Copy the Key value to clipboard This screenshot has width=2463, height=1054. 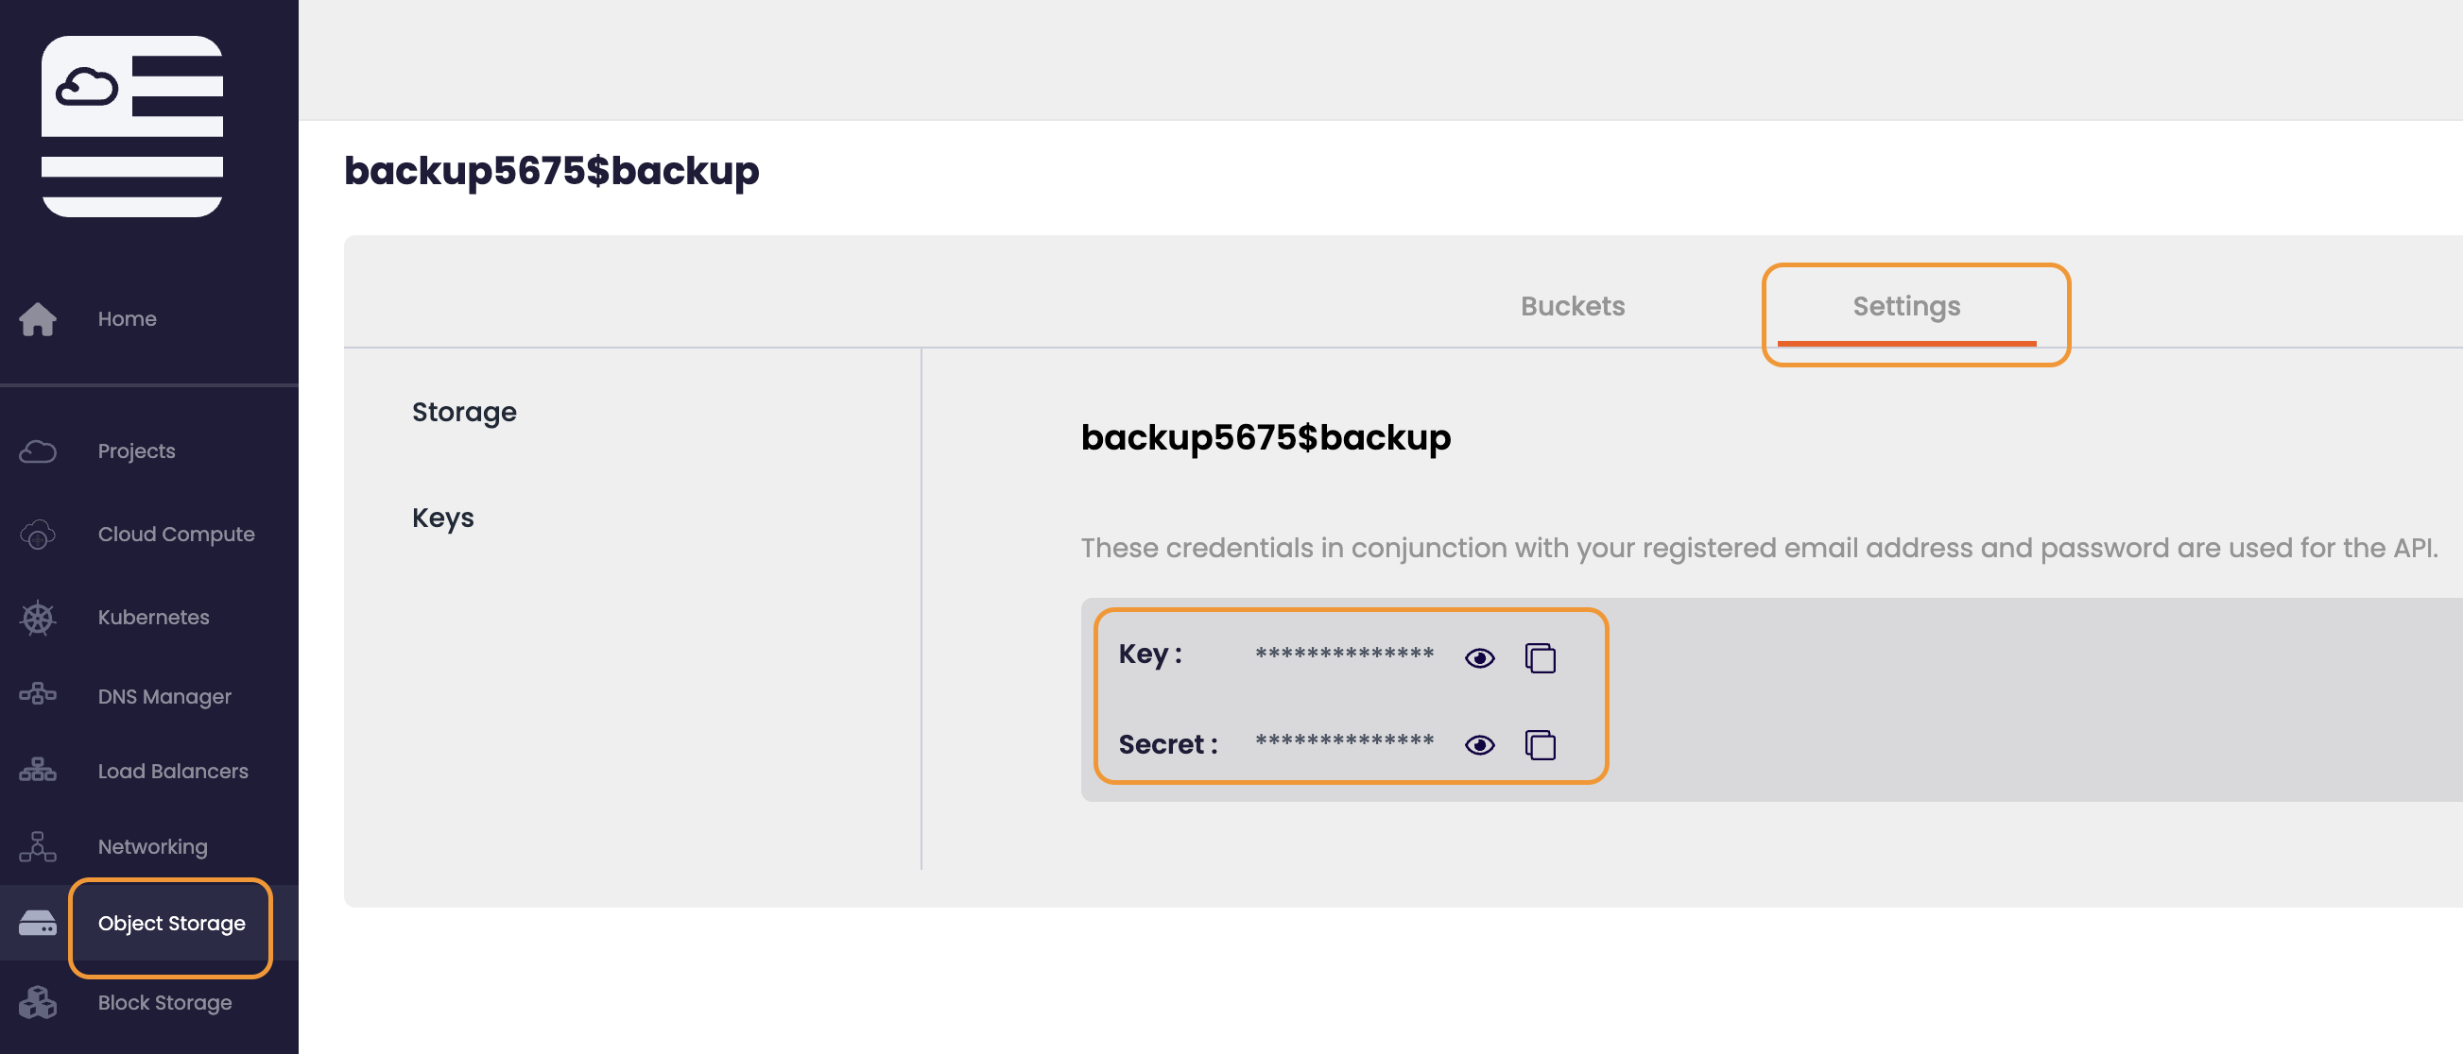point(1540,657)
